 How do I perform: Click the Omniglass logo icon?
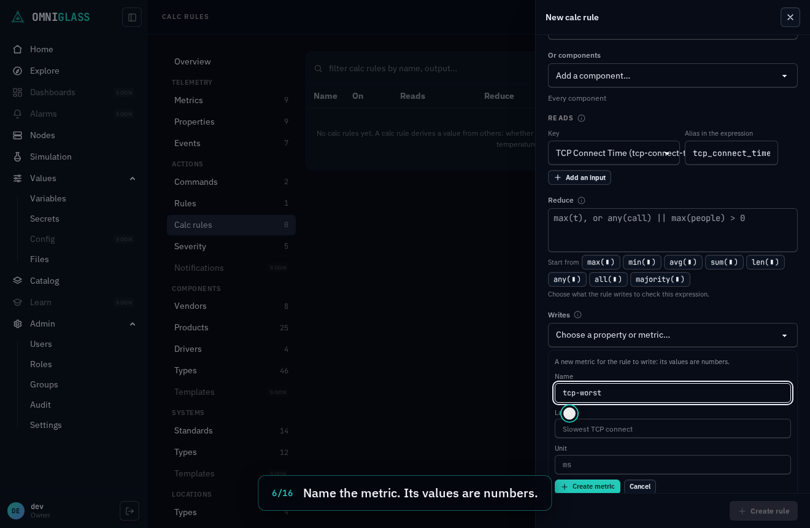tap(18, 17)
